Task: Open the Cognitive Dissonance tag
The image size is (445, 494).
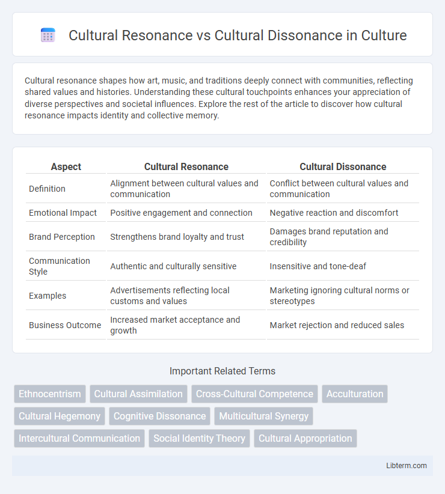Action: click(160, 416)
